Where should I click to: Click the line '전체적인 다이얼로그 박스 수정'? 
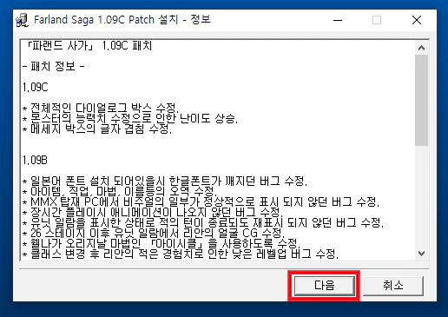point(101,109)
